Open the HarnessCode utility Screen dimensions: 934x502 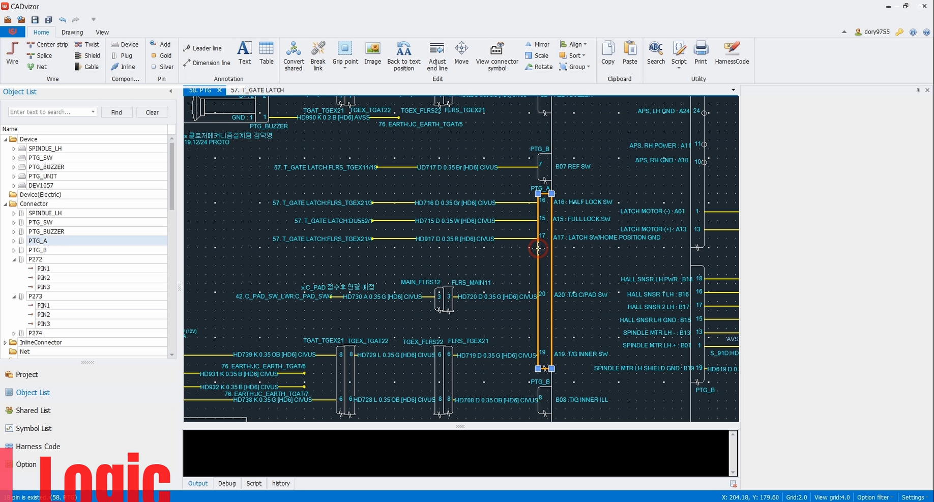point(732,53)
